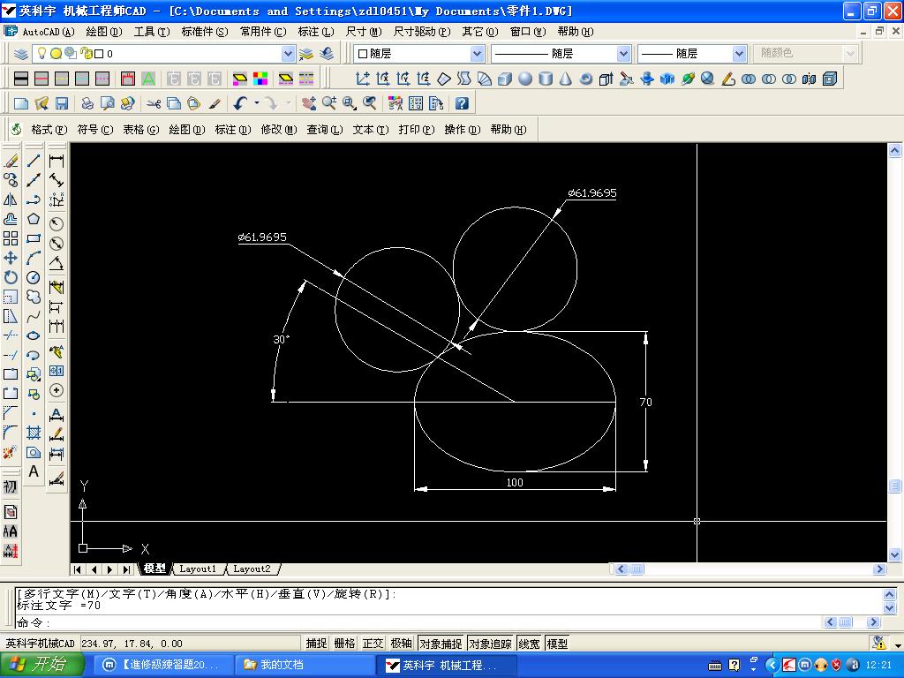Click the Print icon

coord(87,103)
